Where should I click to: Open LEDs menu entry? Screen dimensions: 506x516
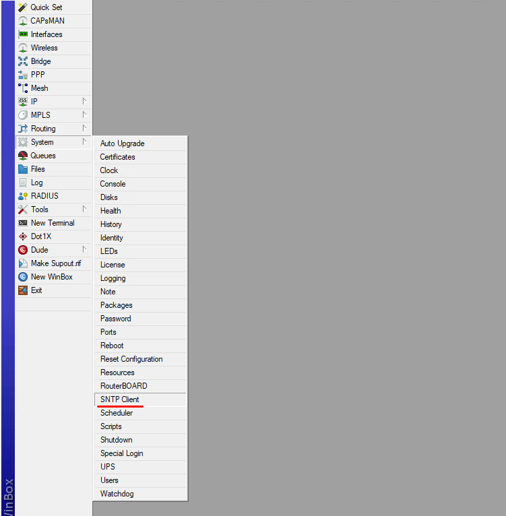[x=140, y=251]
